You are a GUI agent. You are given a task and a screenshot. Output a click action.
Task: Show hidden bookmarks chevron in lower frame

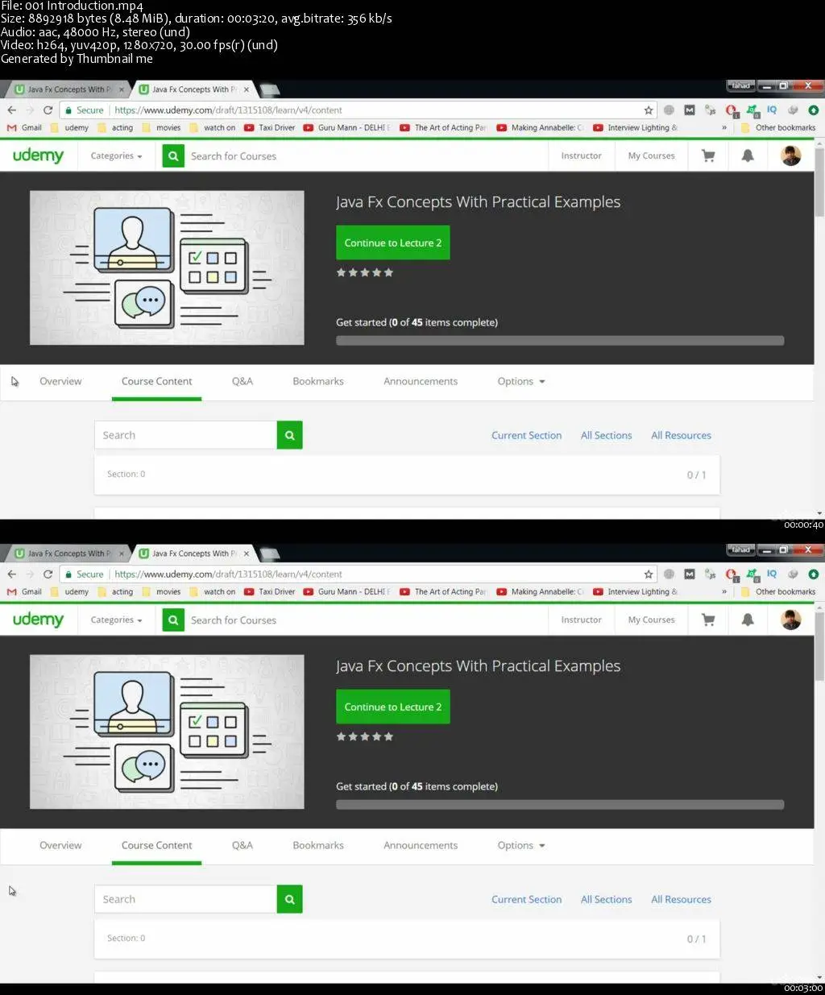pos(724,591)
